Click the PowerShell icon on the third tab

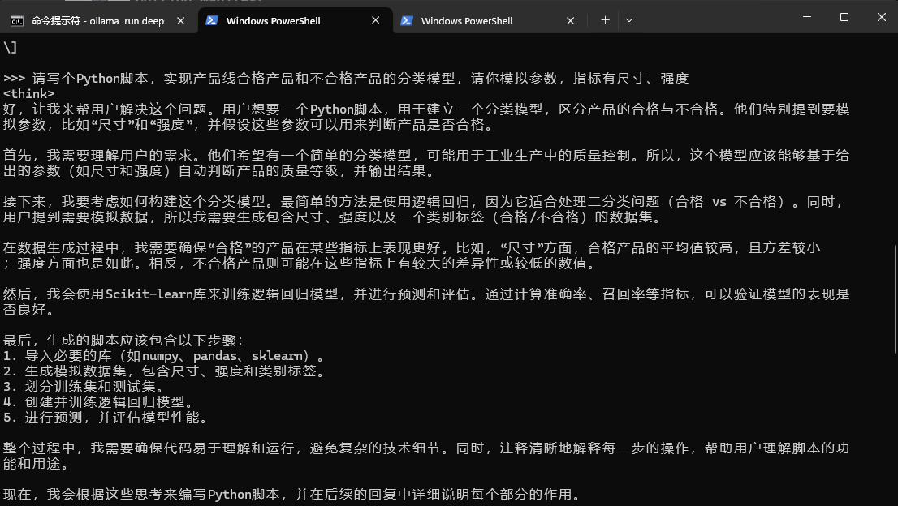pyautogui.click(x=407, y=20)
